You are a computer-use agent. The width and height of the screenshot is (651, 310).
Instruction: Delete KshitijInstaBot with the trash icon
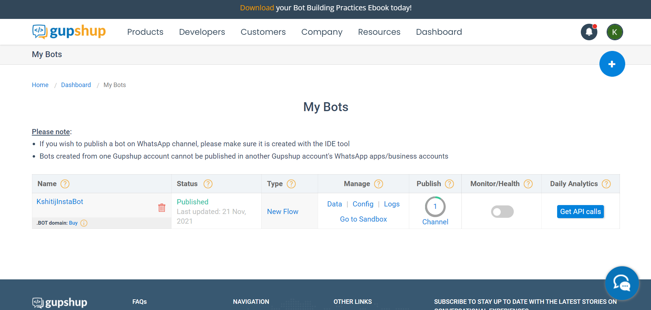[162, 207]
